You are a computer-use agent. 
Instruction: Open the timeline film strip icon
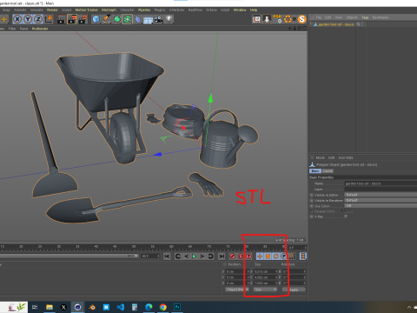point(303,256)
